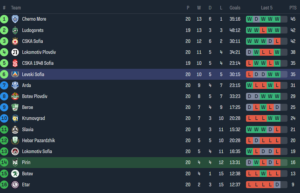Click the Botev Plovdiv club logo
The width and height of the screenshot is (300, 193).
click(x=15, y=96)
